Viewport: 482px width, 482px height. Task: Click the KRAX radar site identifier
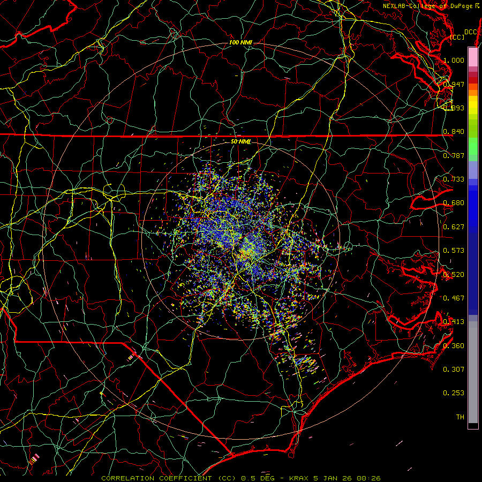[300, 478]
